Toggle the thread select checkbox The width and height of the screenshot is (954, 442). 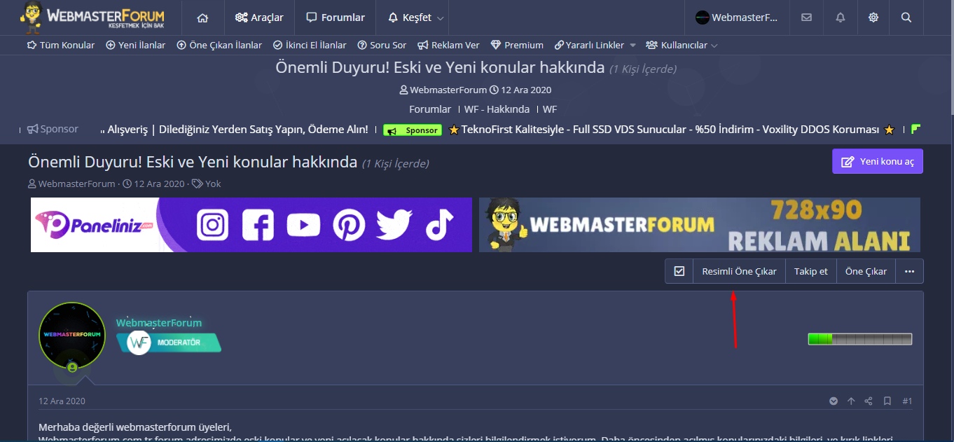point(679,271)
